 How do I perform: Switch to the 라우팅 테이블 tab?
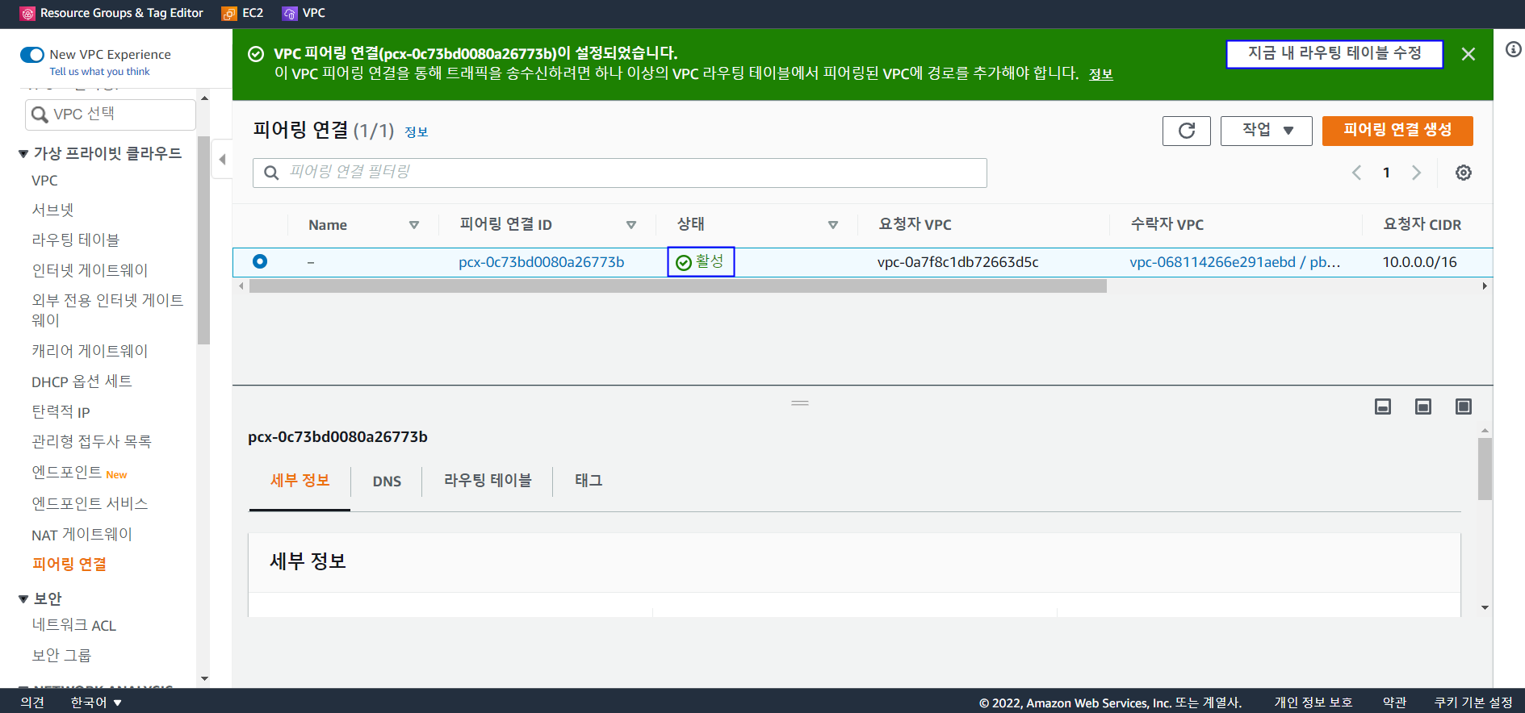[488, 481]
